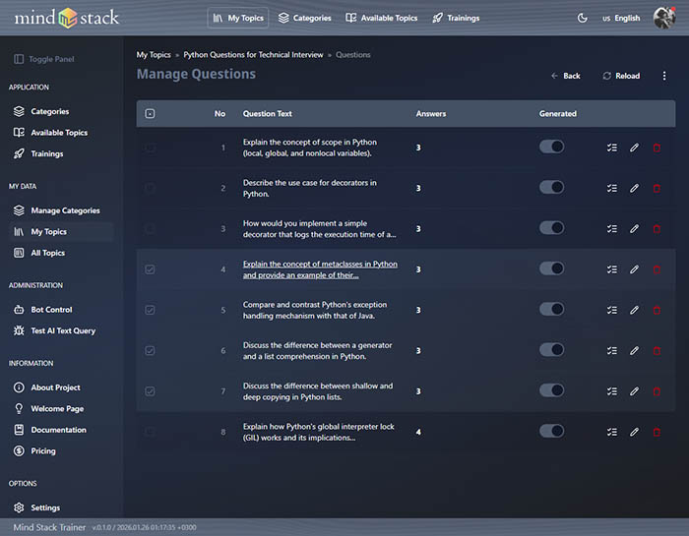Reload the questions list

621,76
